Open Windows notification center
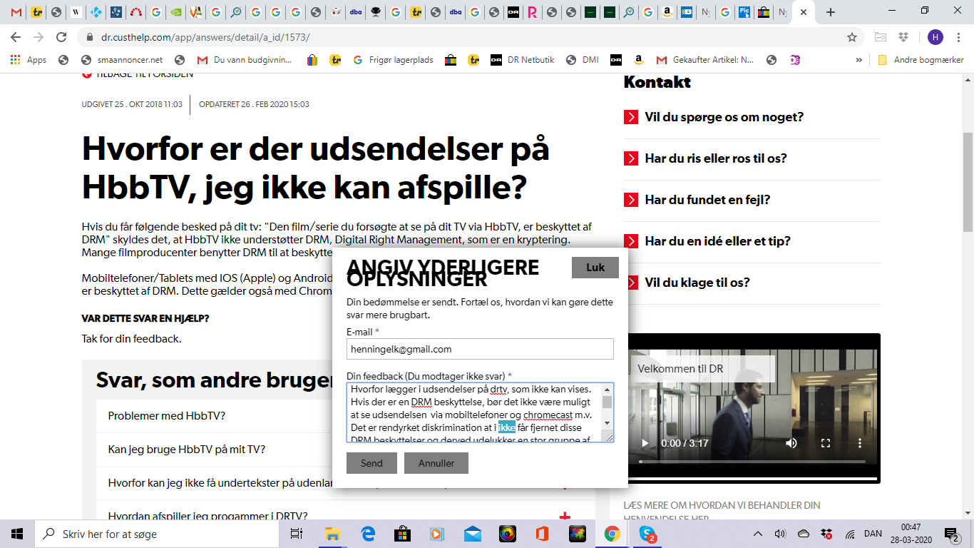The width and height of the screenshot is (974, 548). tap(950, 534)
